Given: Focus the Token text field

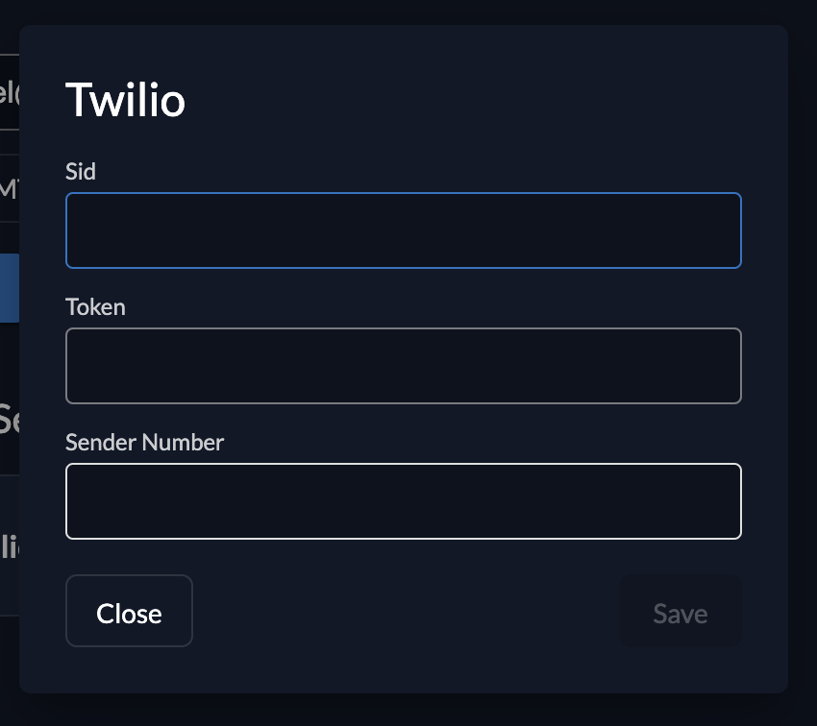Looking at the screenshot, I should (x=403, y=366).
